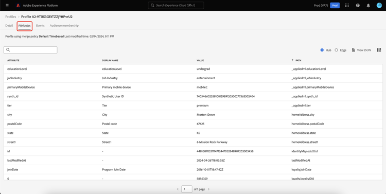
Task: Click '6 Mission Rock Parkway' value
Action: [212, 142]
